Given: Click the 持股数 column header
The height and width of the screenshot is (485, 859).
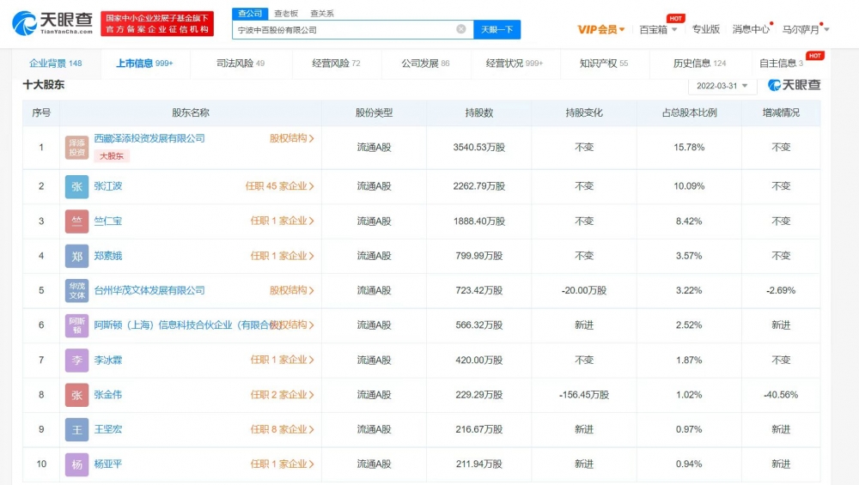Looking at the screenshot, I should (x=478, y=112).
